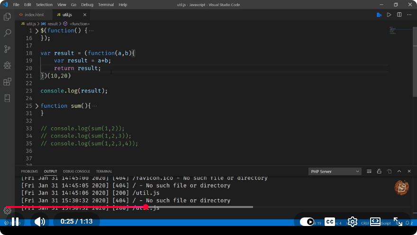417x235 pixels.
Task: Open the editor More Actions menu
Action: 409,15
